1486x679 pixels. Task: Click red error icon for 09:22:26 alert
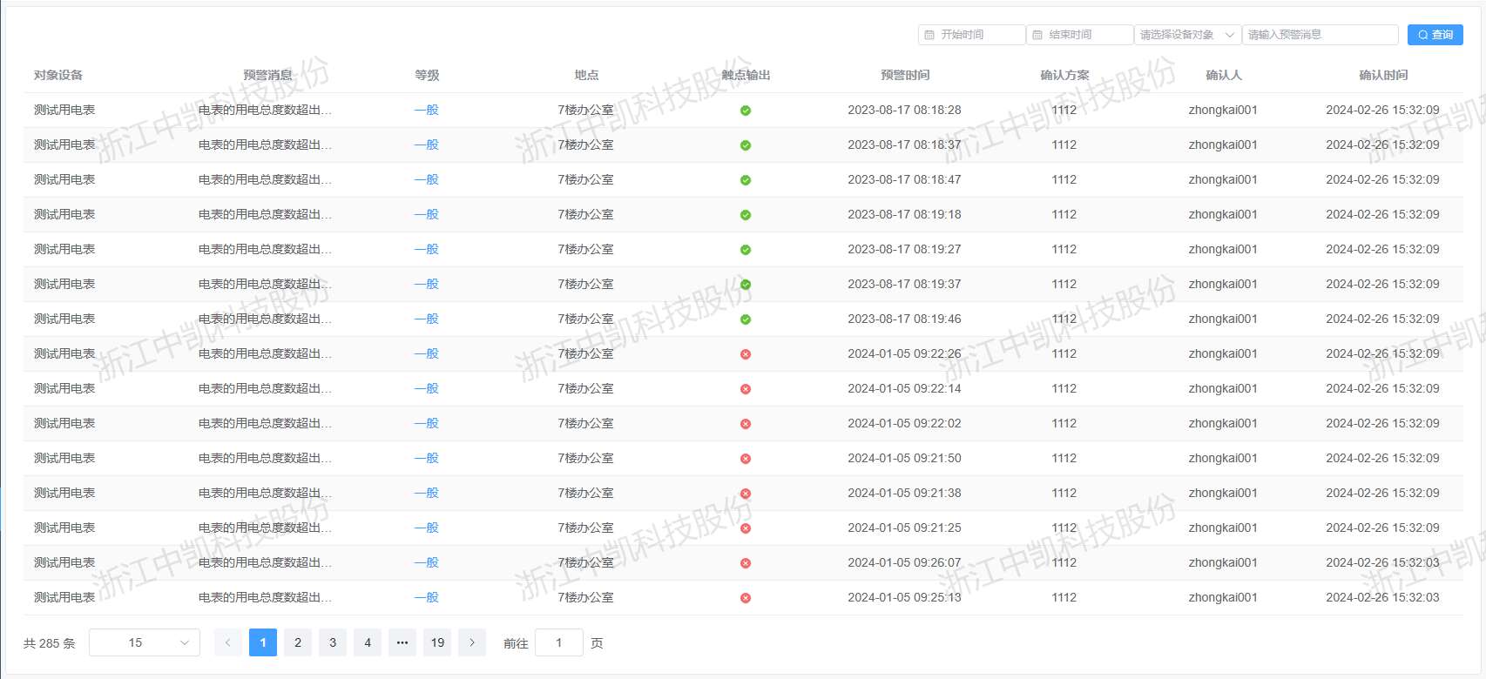pos(746,354)
